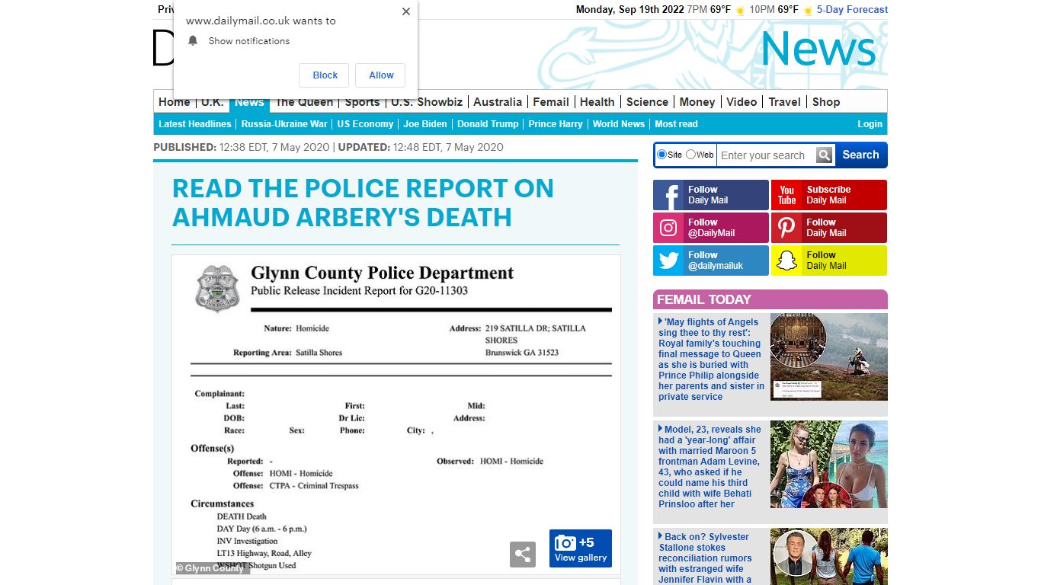
Task: Open the Sylvester Stallone reconciliation article
Action: pos(706,558)
